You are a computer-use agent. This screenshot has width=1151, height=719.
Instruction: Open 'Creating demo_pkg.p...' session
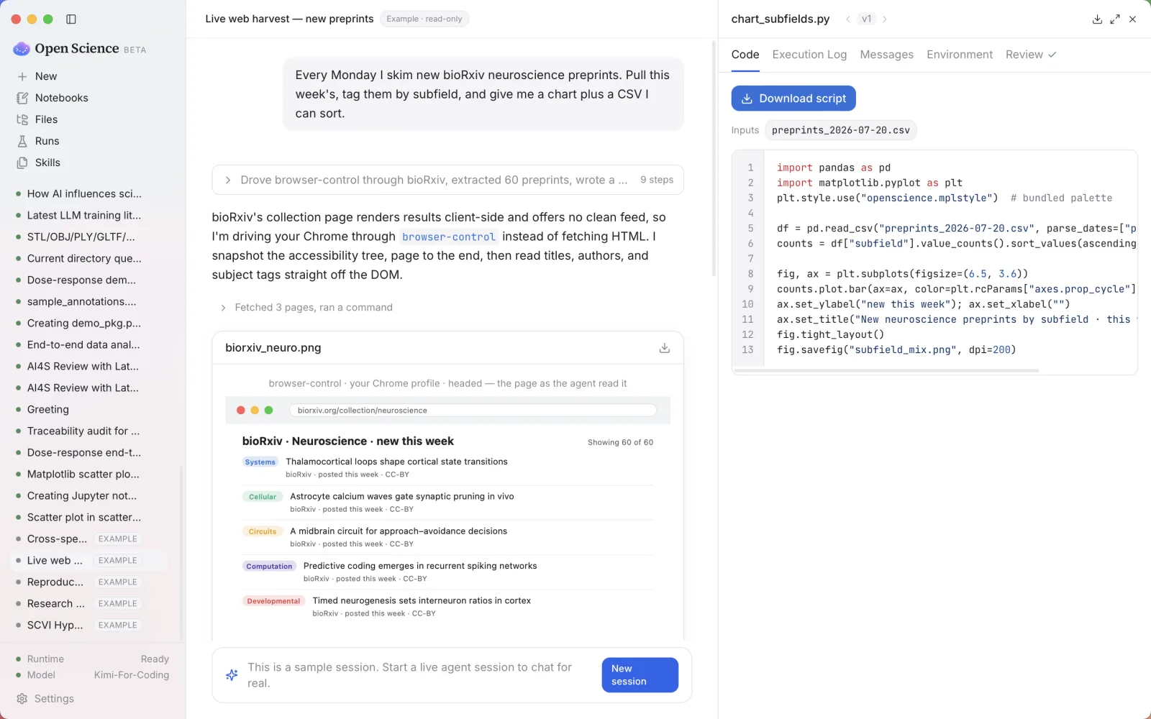tap(84, 323)
